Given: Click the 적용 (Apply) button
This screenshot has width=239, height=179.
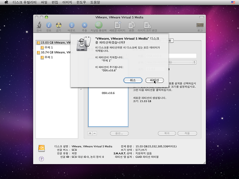Looking at the screenshot, I should (x=187, y=133).
